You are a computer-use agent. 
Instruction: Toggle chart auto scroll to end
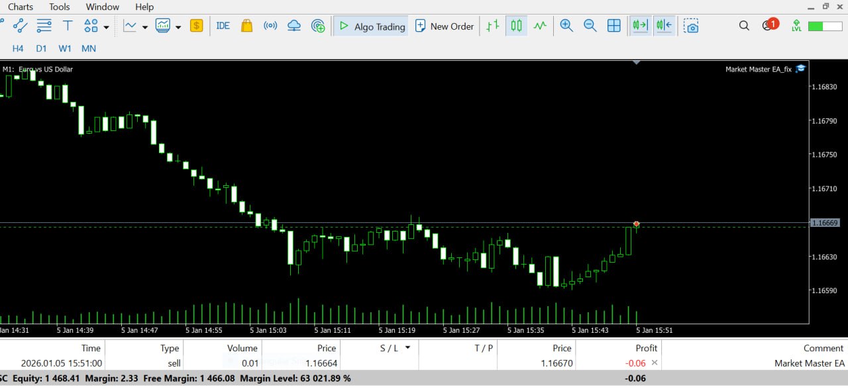(640, 26)
